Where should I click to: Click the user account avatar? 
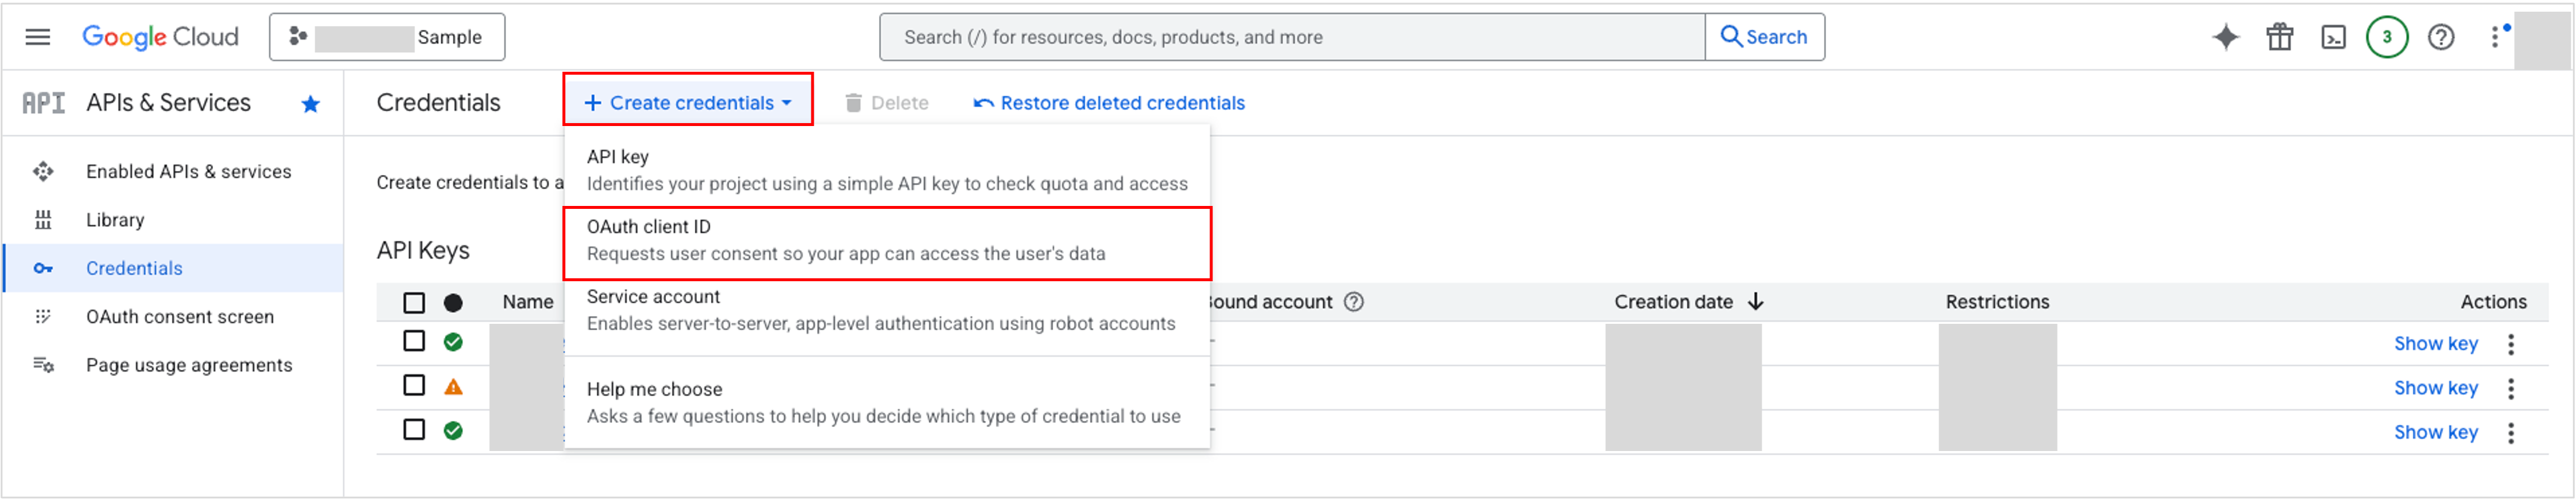tap(2542, 40)
